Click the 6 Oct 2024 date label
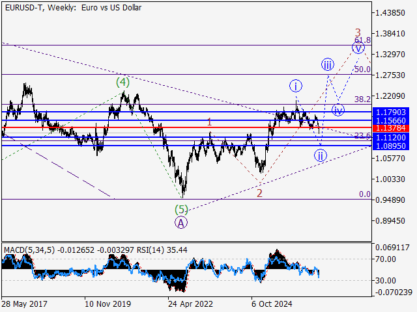This screenshot has width=417, height=312. 272,304
